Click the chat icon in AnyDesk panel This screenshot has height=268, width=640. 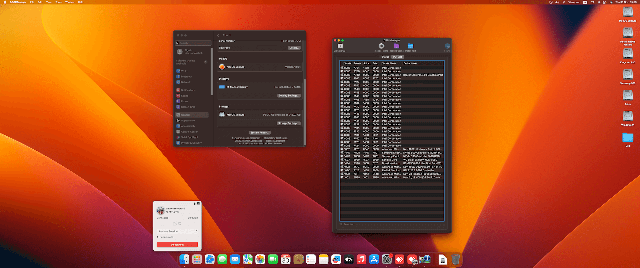pyautogui.click(x=180, y=224)
